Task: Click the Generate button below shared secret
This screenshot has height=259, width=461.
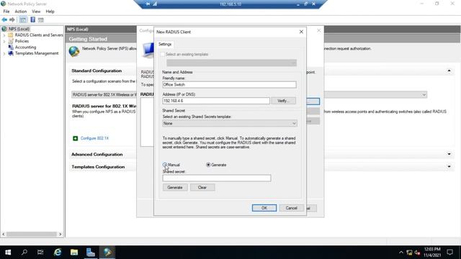Action: pyautogui.click(x=175, y=187)
